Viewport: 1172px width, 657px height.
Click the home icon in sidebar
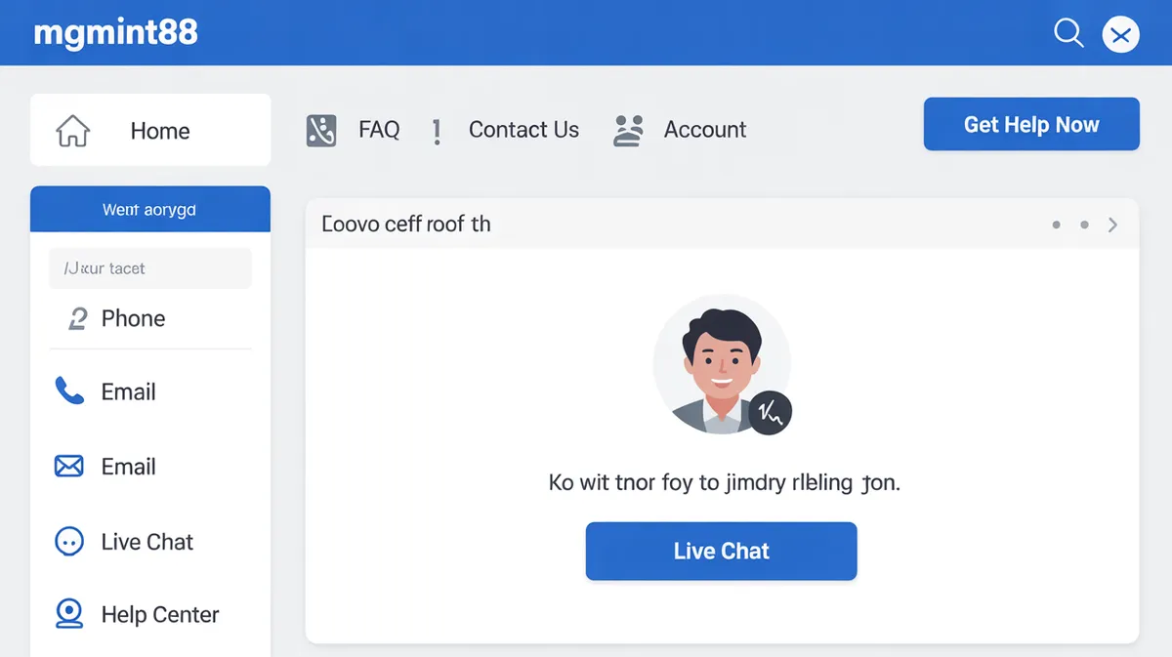[x=73, y=131]
